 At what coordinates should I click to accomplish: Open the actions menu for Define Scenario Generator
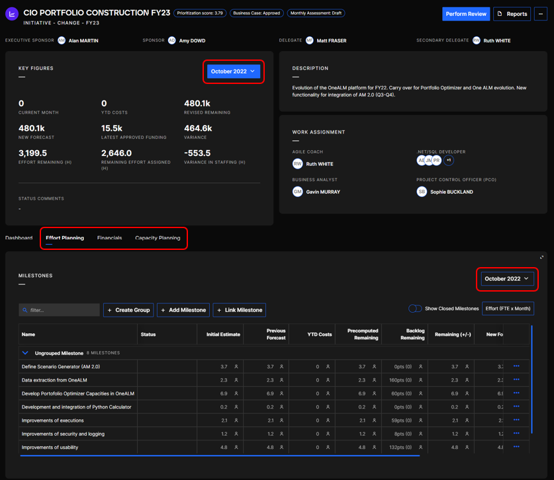(516, 366)
